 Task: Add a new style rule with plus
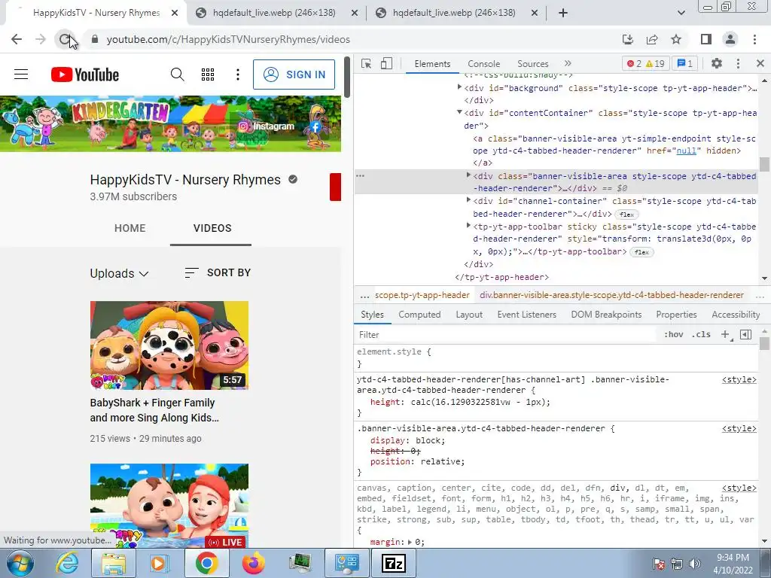pos(726,335)
